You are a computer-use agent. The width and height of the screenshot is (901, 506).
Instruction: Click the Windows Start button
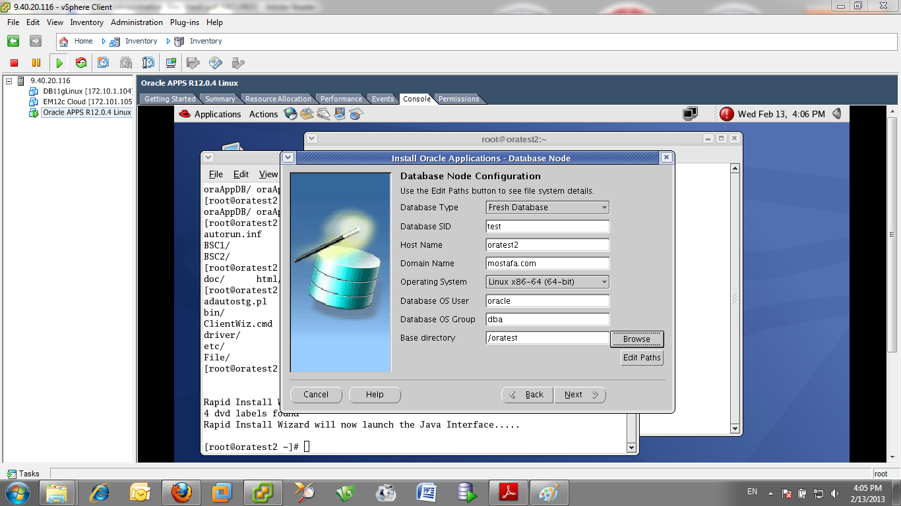click(x=18, y=492)
